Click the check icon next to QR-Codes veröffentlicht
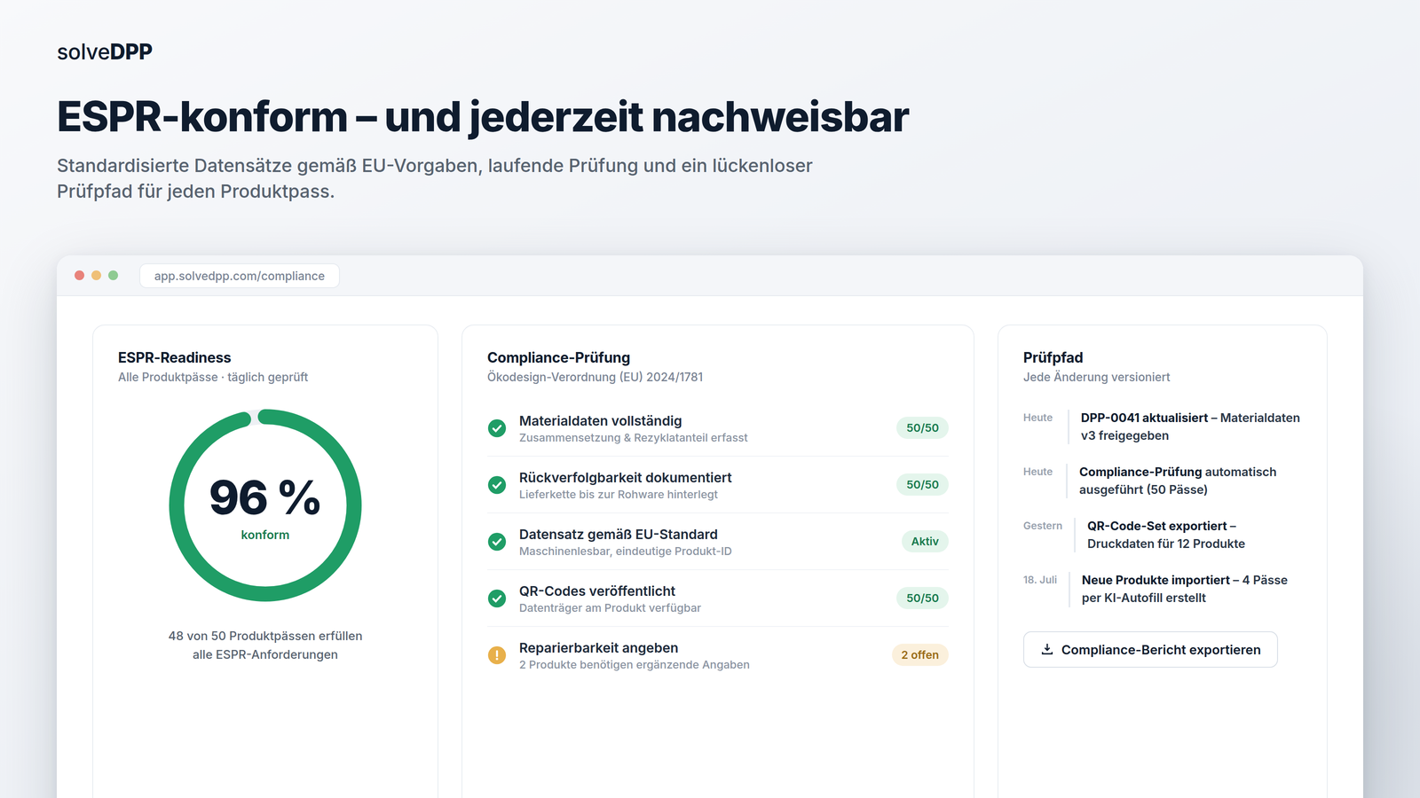The width and height of the screenshot is (1420, 798). (x=497, y=598)
